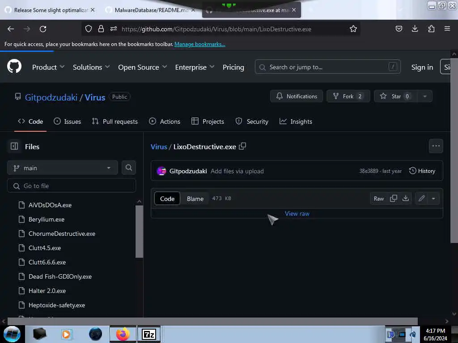Click Sign in
458x343 pixels.
pyautogui.click(x=422, y=67)
